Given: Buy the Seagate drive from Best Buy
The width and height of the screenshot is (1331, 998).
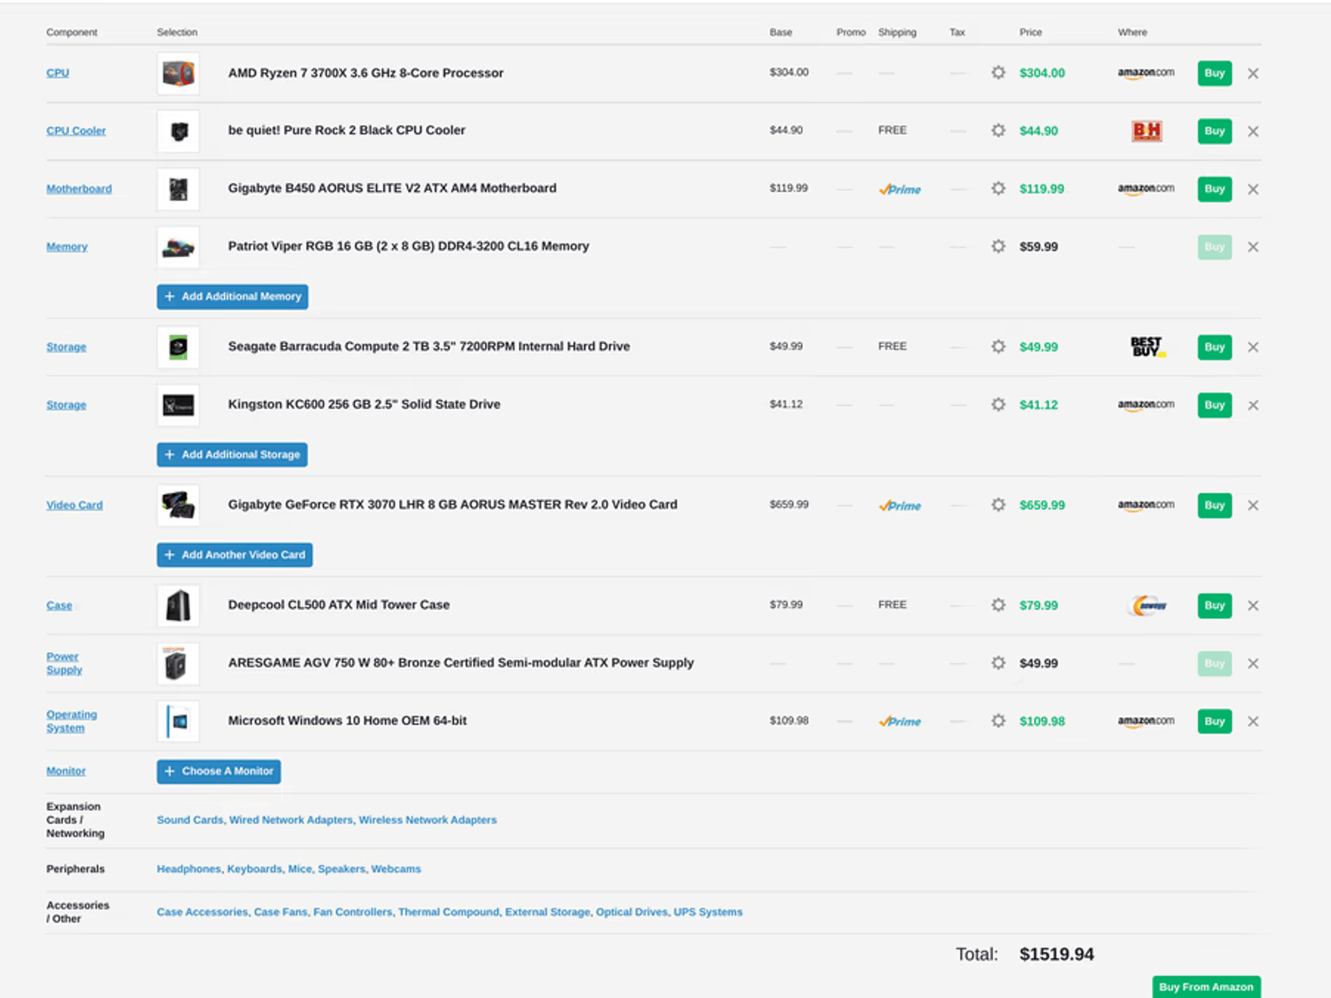Looking at the screenshot, I should [x=1214, y=347].
